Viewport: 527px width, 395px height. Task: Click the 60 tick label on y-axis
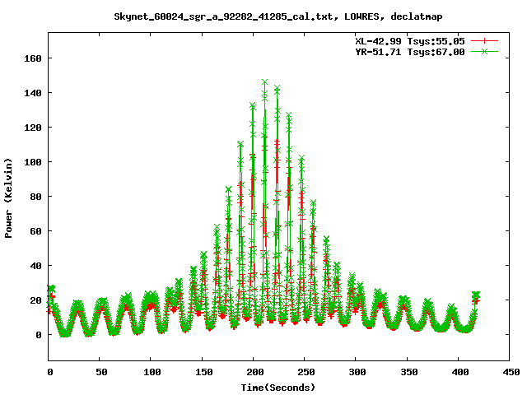pyautogui.click(x=35, y=231)
